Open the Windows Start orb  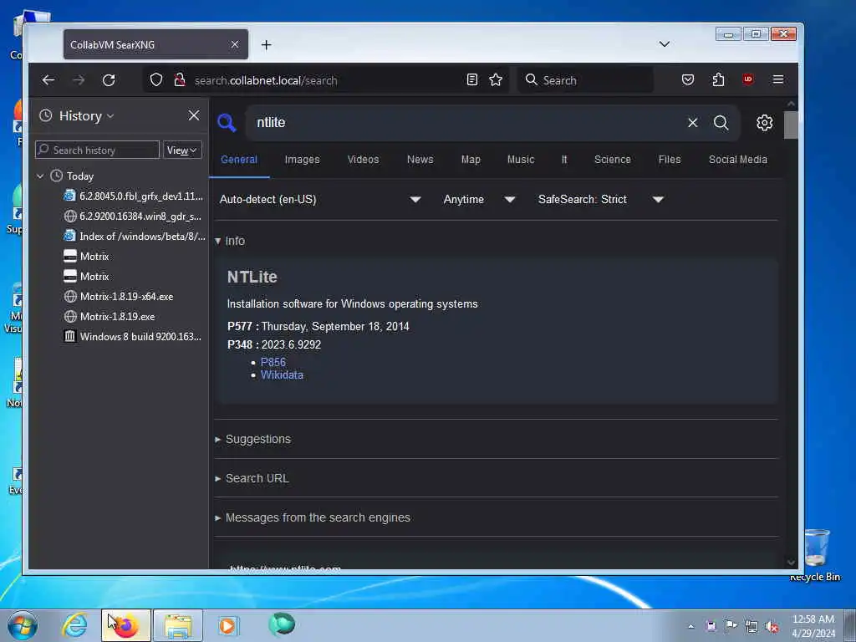[23, 625]
